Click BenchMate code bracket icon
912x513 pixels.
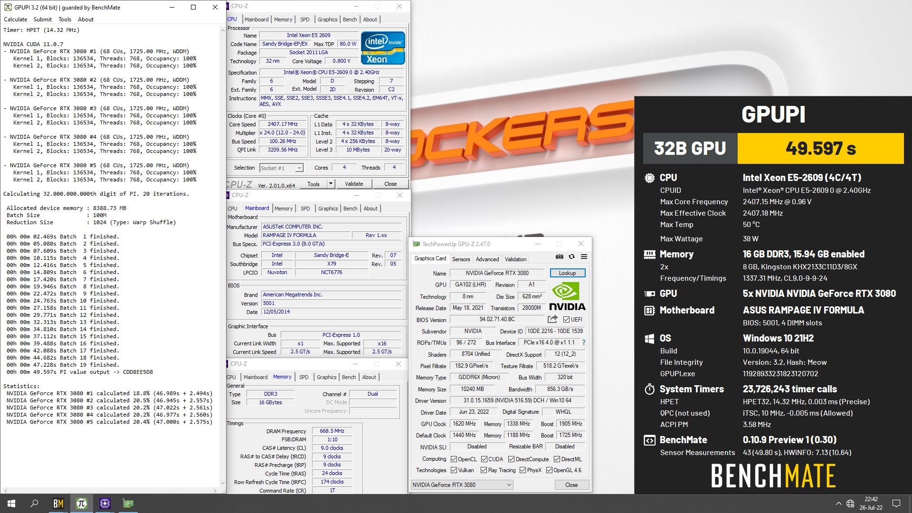[649, 440]
